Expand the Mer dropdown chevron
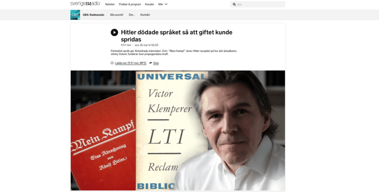379x192 pixels. [x=166, y=4]
